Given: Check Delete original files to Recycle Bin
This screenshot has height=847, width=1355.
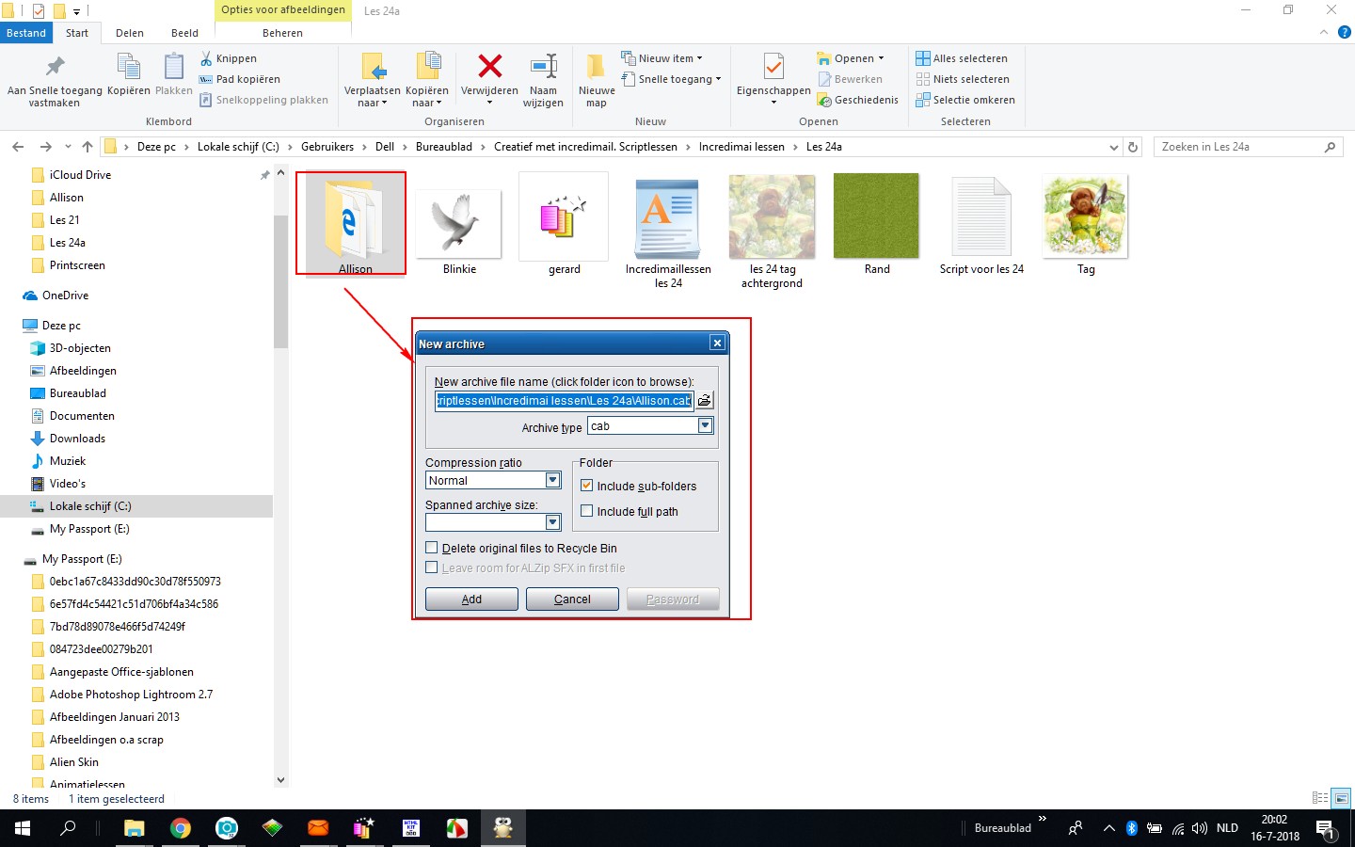Looking at the screenshot, I should point(432,548).
